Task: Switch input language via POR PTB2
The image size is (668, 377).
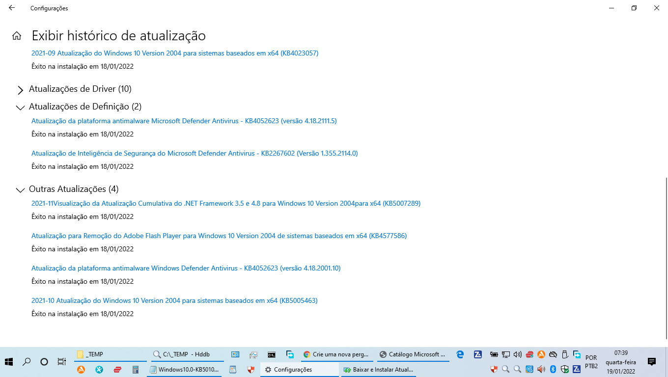Action: 591,362
